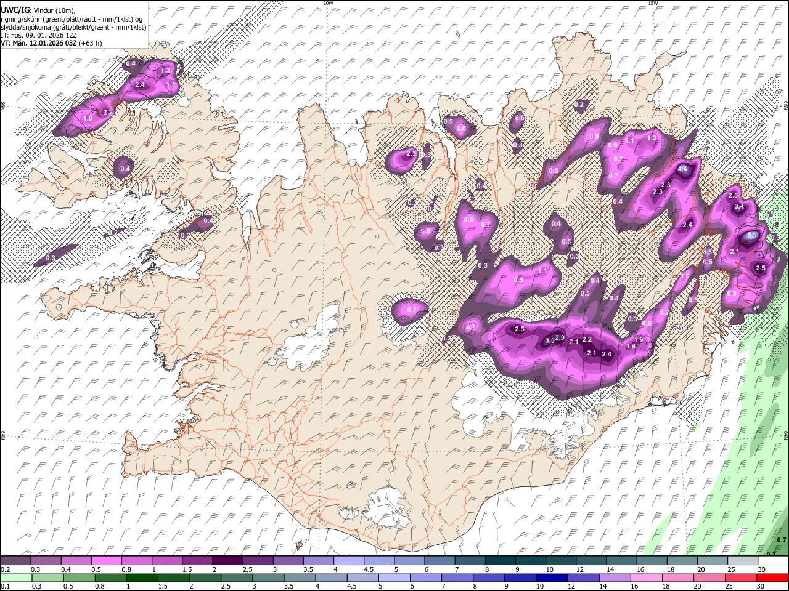Click the '4.4' precipitation value in the northeast

(682, 169)
